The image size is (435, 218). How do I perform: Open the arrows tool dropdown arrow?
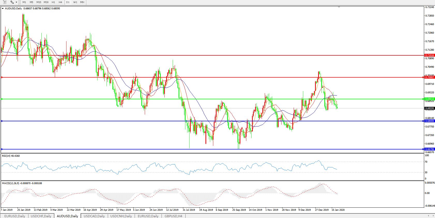click(17, 2)
